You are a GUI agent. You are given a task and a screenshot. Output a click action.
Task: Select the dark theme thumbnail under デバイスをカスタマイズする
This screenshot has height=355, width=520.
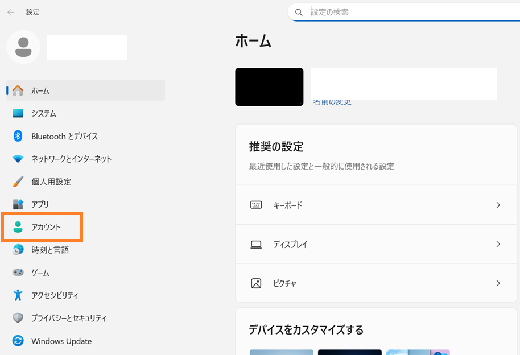349,352
